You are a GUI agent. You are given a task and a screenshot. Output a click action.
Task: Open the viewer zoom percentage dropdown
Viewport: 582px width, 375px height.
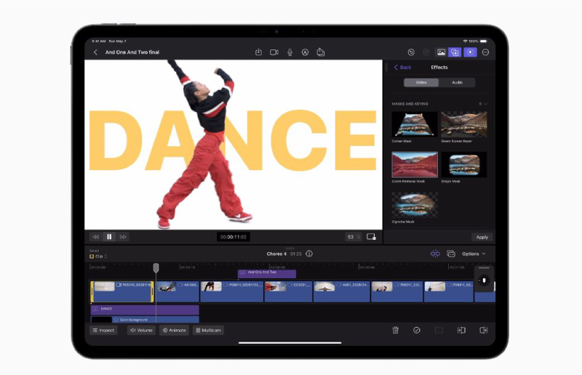(354, 237)
